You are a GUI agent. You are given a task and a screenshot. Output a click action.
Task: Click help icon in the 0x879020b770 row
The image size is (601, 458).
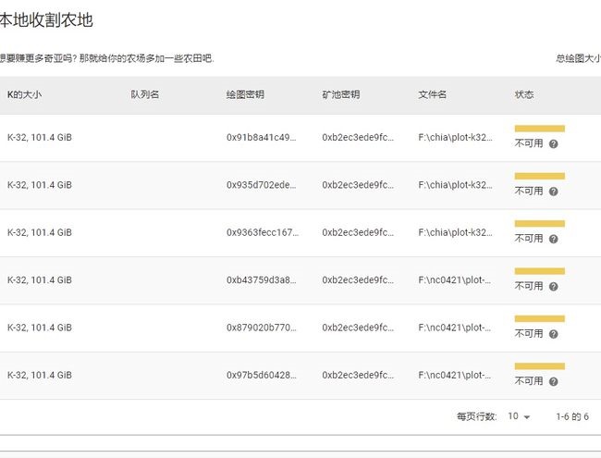point(553,334)
